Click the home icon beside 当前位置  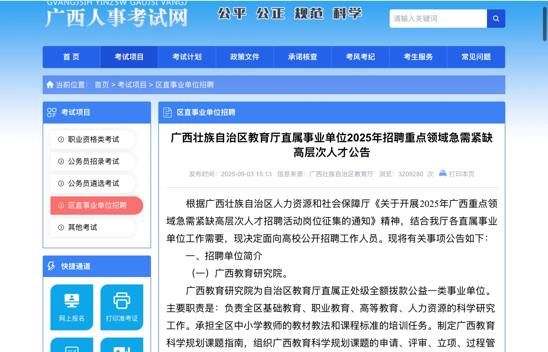pos(50,85)
